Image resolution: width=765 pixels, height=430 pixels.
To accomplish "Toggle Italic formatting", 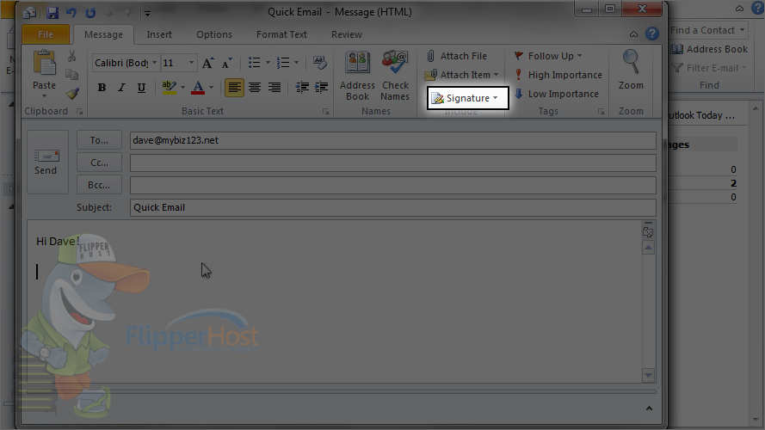I will point(121,88).
